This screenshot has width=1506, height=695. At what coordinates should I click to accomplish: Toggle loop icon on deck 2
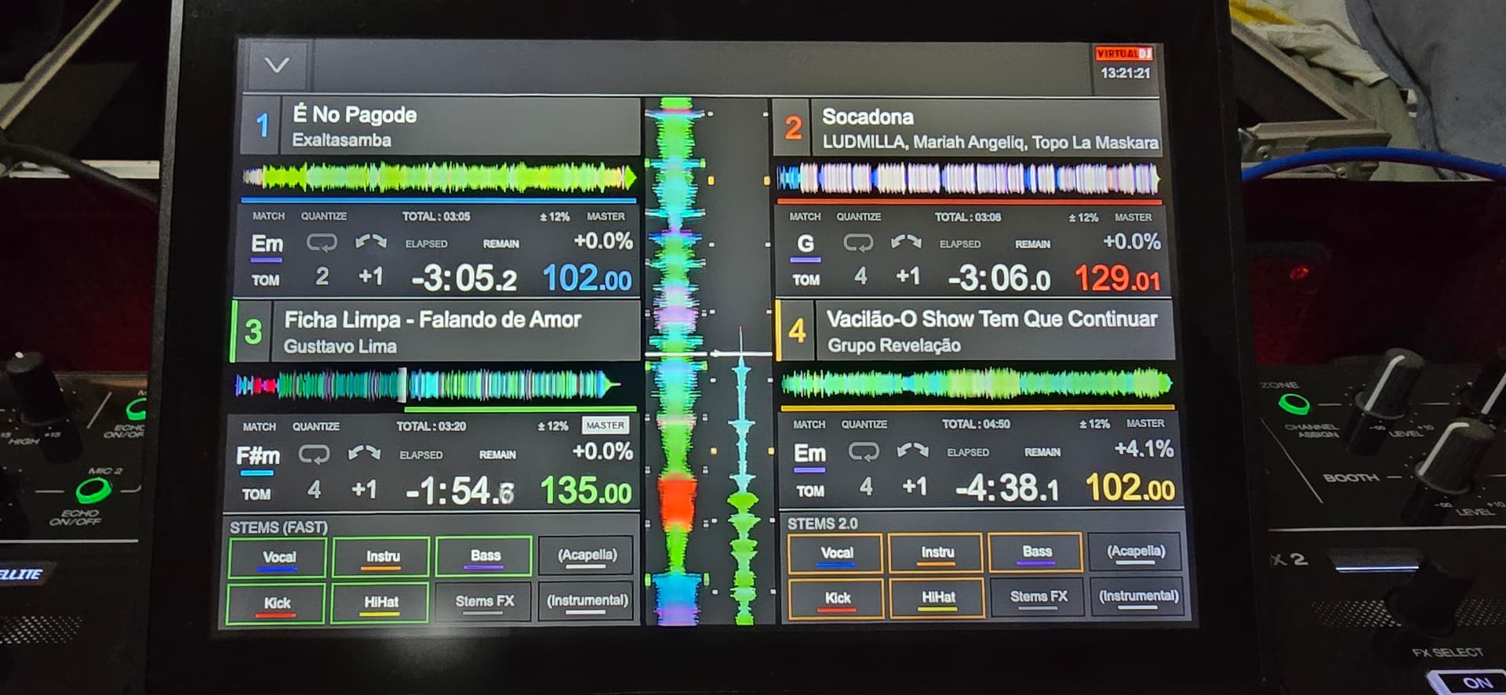[858, 243]
